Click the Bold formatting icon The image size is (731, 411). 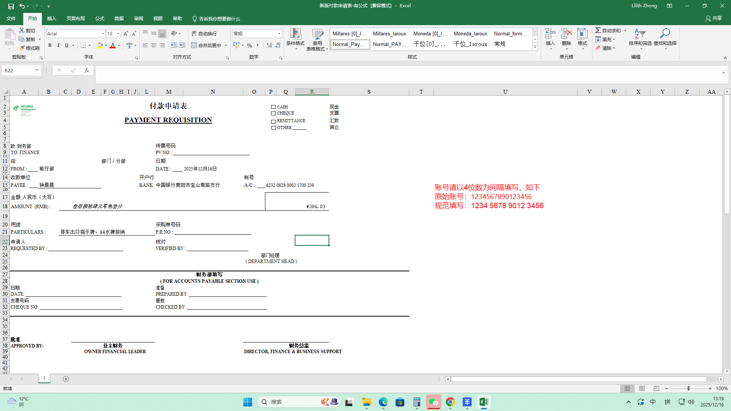pyautogui.click(x=50, y=45)
